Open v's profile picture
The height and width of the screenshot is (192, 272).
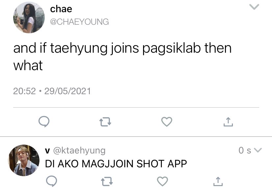coord(24,160)
